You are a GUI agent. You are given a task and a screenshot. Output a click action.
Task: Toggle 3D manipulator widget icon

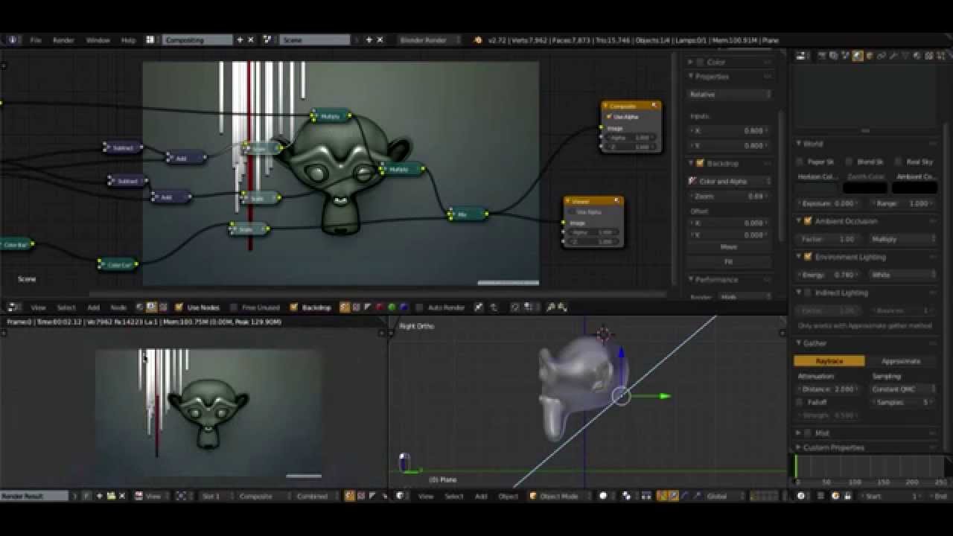point(661,496)
